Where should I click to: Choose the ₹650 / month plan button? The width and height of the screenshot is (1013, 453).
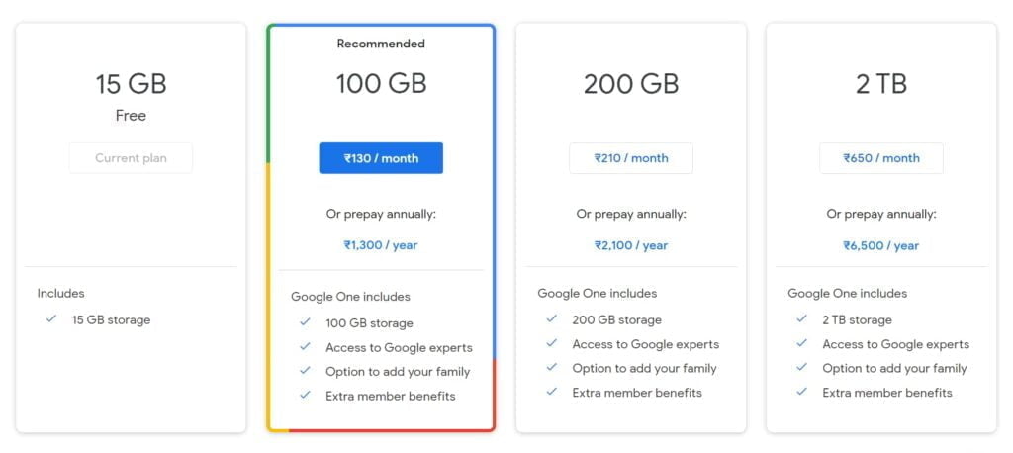[x=881, y=158]
